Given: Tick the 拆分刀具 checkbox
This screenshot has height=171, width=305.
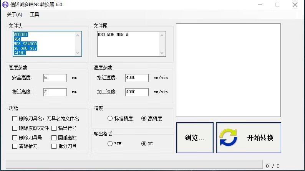Looking at the screenshot, I should point(54,146).
